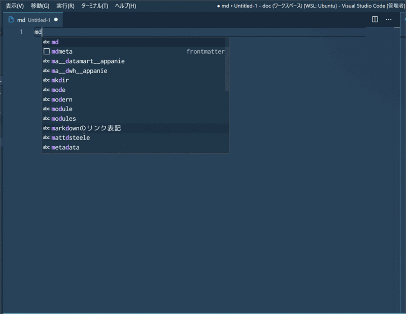This screenshot has height=314, width=406.
Task: Click the suggestion list scrollbar
Action: pyautogui.click(x=227, y=66)
